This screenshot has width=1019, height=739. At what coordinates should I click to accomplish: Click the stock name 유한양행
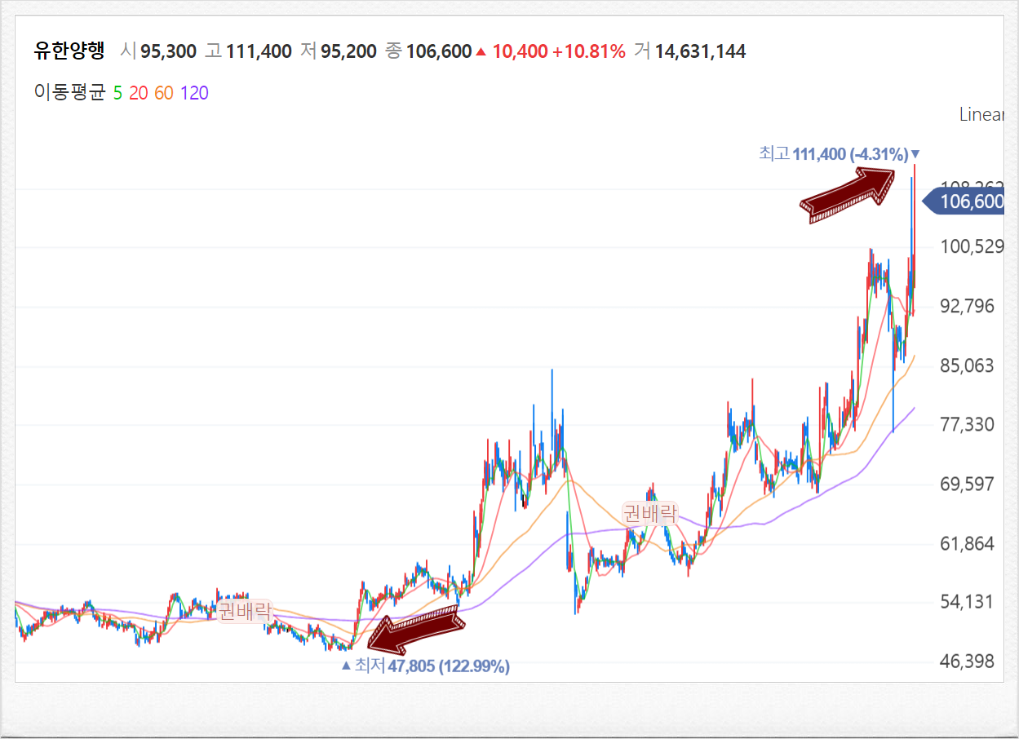click(x=69, y=51)
